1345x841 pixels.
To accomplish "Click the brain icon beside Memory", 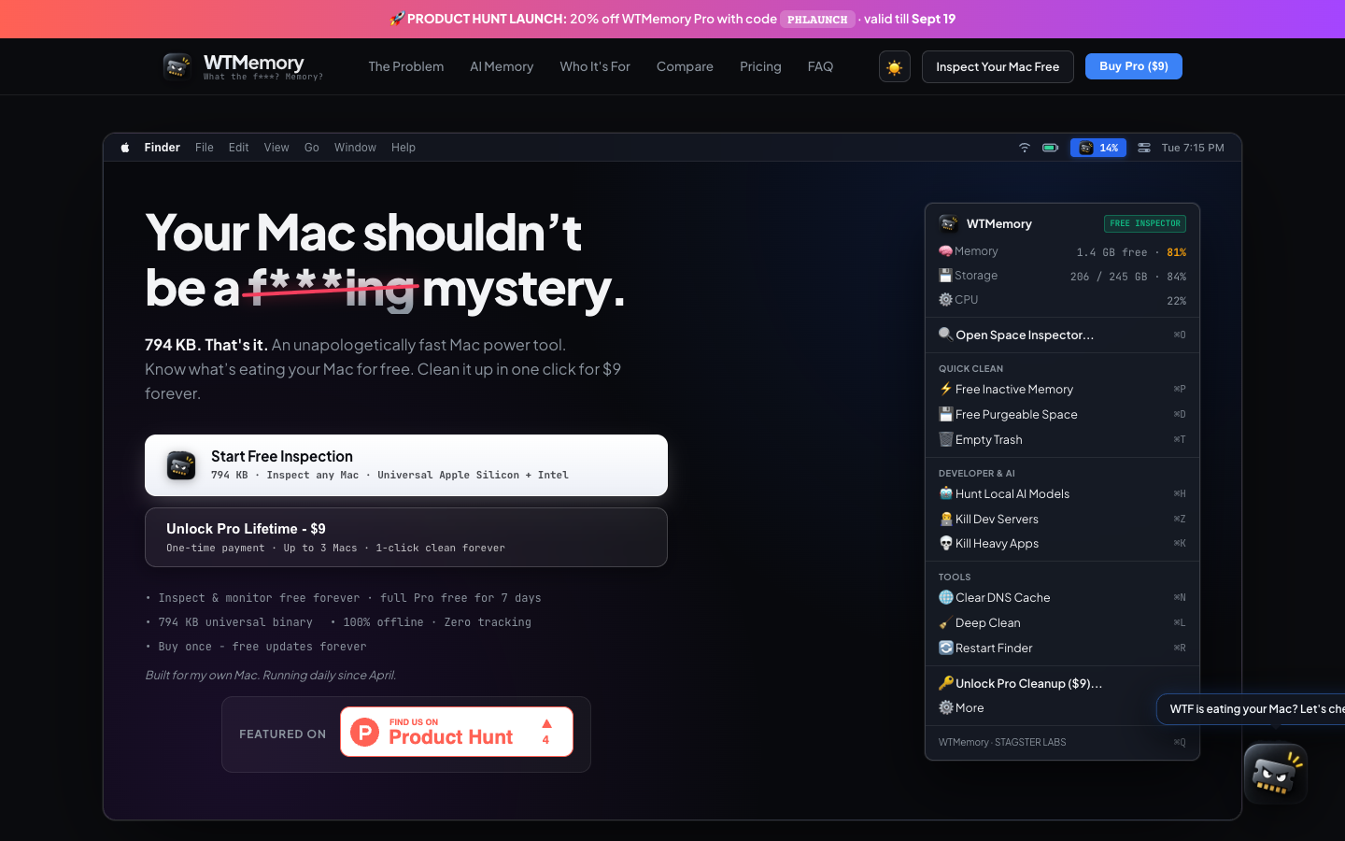I will [x=945, y=251].
